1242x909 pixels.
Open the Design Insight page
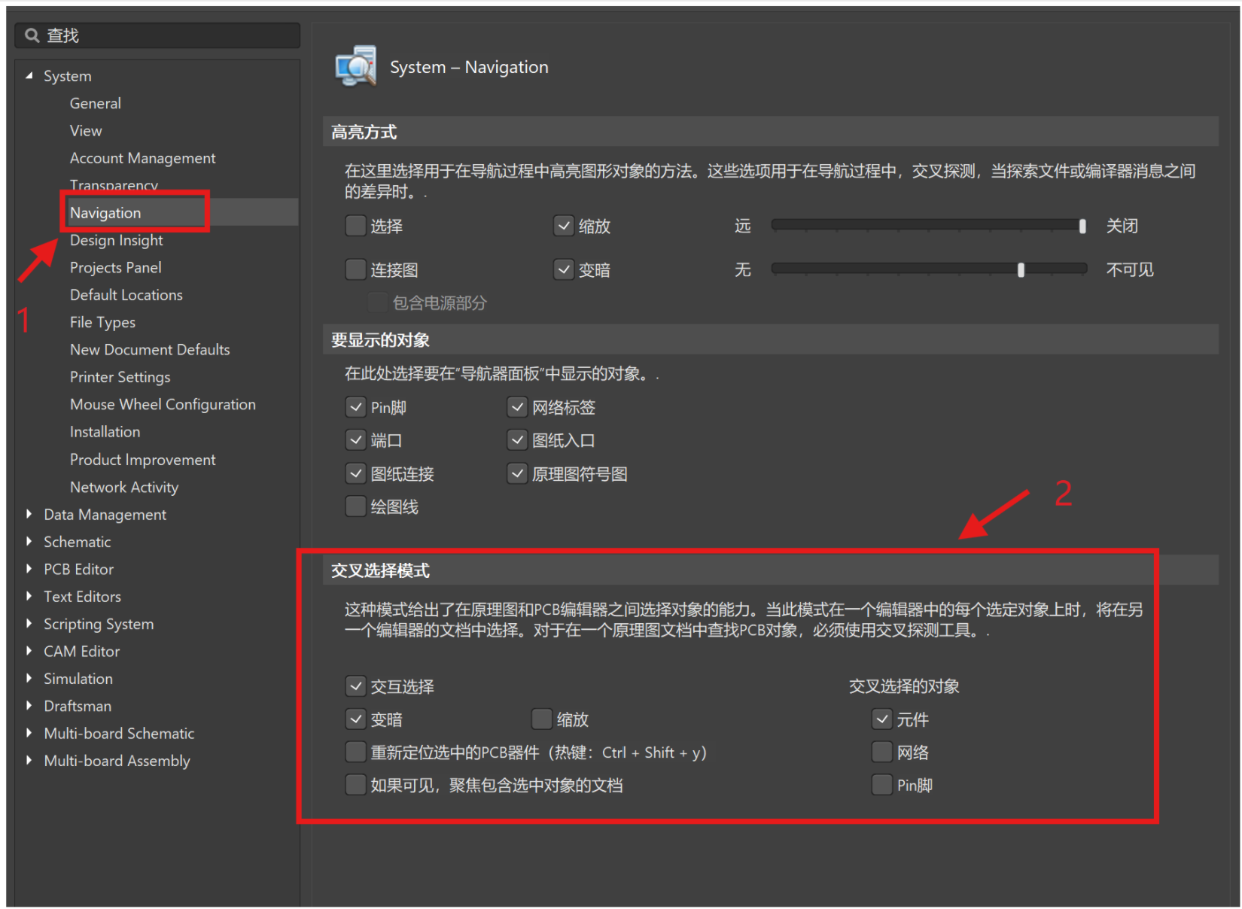(x=117, y=240)
